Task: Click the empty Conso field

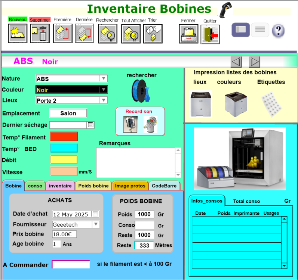Action: click(144, 225)
